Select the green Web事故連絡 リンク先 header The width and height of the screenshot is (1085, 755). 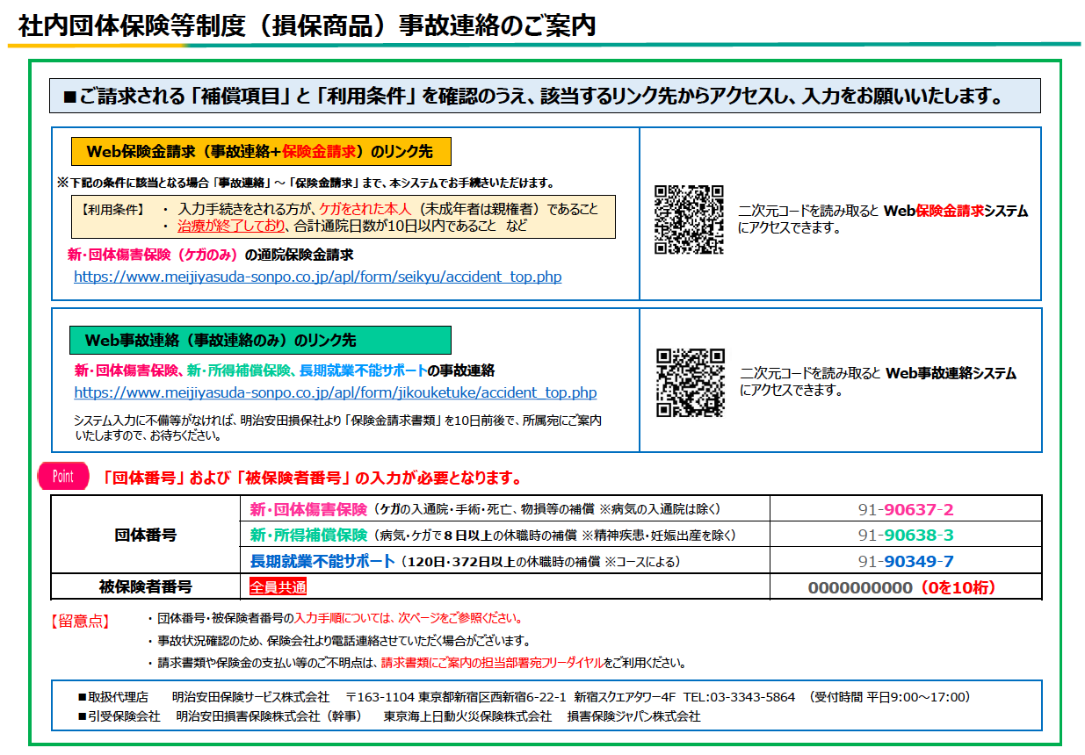tap(260, 340)
